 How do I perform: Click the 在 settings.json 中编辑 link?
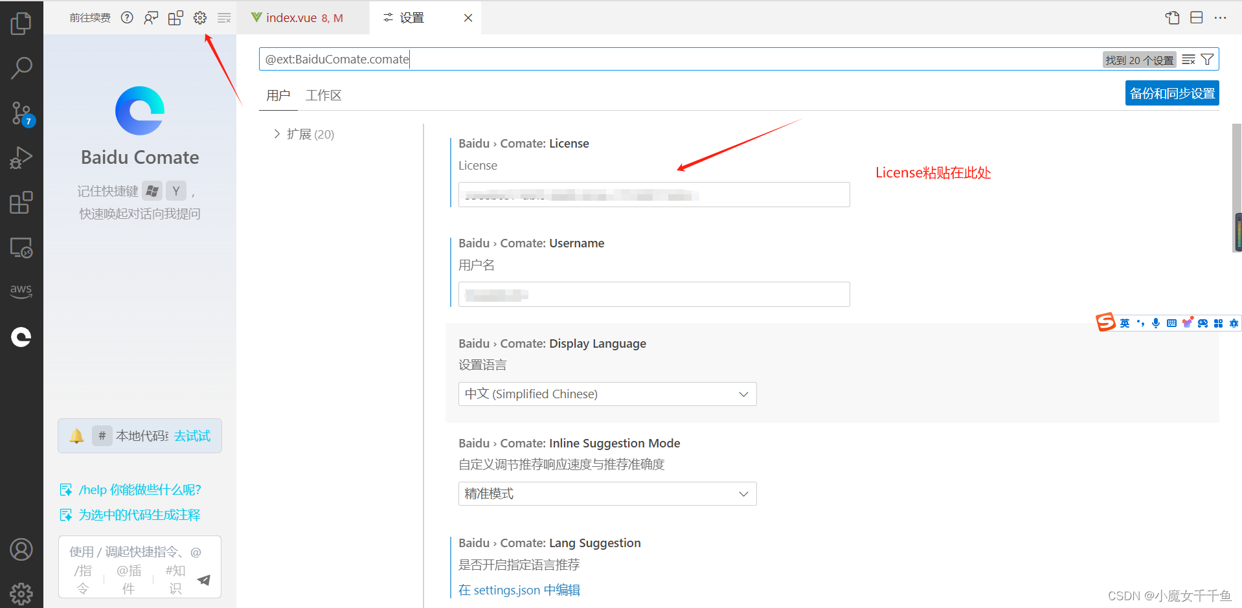pos(519,590)
